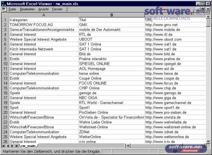Select http://www.zdnet.de cell

[175, 132]
